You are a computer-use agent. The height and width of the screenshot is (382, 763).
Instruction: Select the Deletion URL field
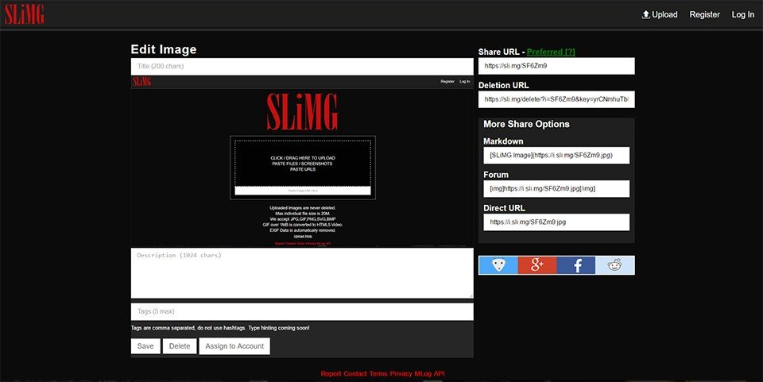(556, 99)
